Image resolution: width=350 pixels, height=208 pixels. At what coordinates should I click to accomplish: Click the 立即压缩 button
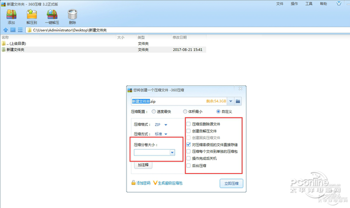[x=231, y=183]
